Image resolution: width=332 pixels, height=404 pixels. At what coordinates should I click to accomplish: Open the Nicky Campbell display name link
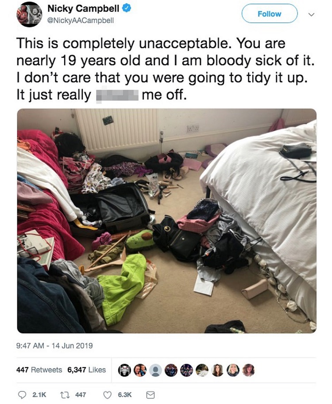tap(83, 8)
